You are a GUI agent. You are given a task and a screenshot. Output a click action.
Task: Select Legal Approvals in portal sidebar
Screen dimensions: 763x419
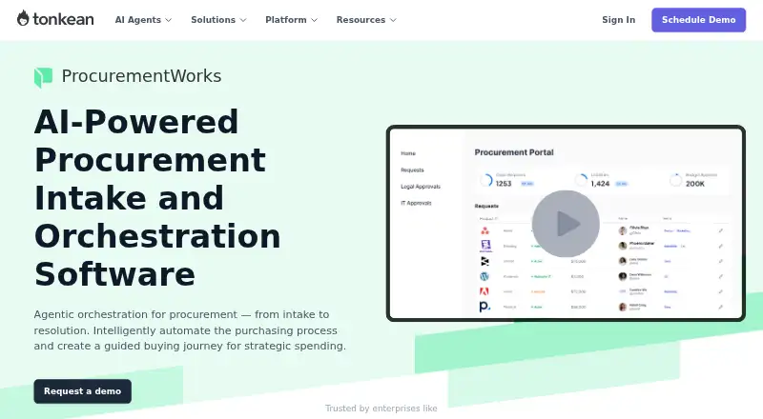point(421,187)
